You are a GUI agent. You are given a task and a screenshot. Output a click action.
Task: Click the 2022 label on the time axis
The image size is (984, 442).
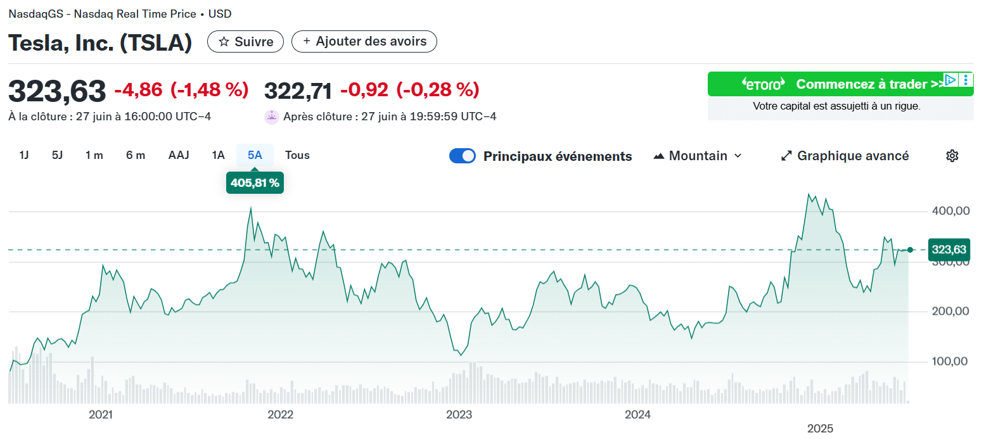pyautogui.click(x=280, y=415)
